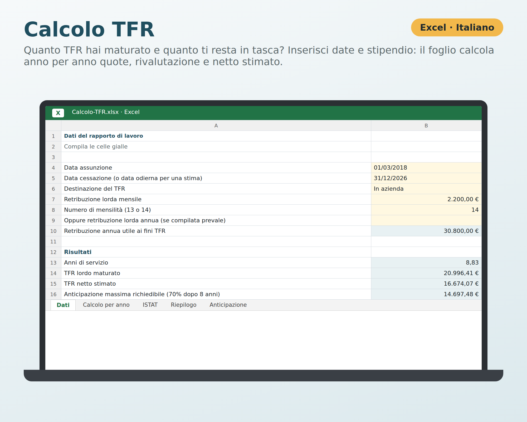The width and height of the screenshot is (527, 422).
Task: Select TFR netto value 16.674,07 €
Action: (x=426, y=284)
